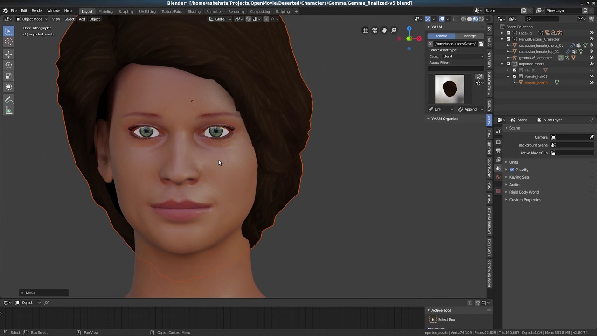Choose the Rotate tool in the left toolbar
The width and height of the screenshot is (597, 336).
coord(9,65)
